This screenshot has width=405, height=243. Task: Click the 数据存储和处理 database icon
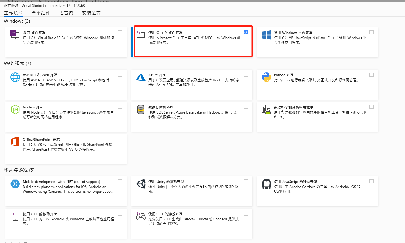click(141, 109)
